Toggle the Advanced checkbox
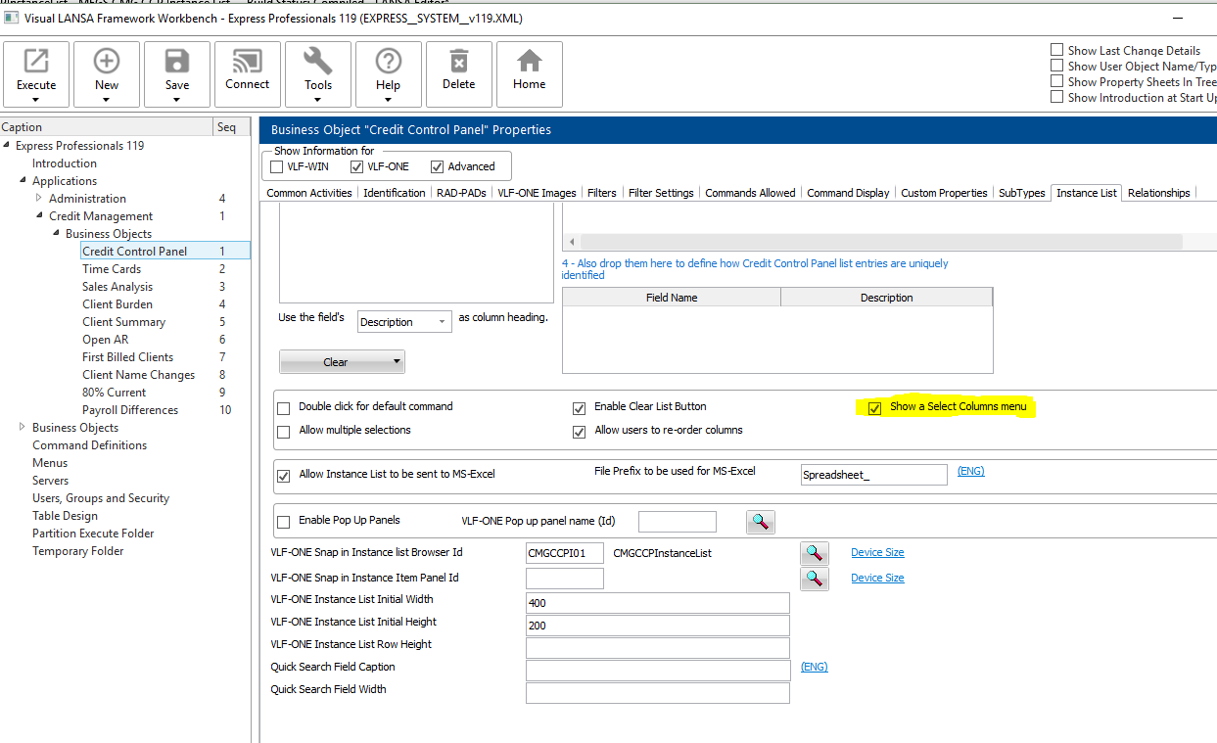Viewport: 1217px width, 743px height. [437, 166]
